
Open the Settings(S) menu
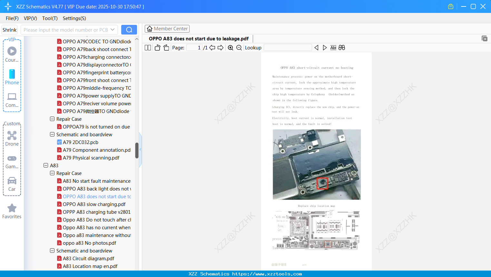tap(74, 18)
